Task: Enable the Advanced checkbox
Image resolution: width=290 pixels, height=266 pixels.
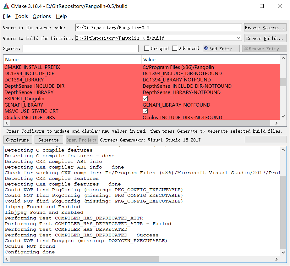Action: [174, 48]
